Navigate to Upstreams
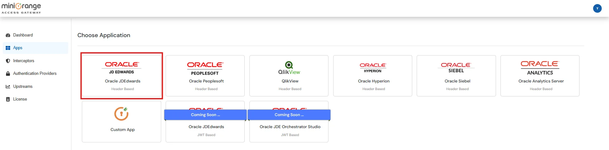Screen dimensions: 609x150 point(23,87)
